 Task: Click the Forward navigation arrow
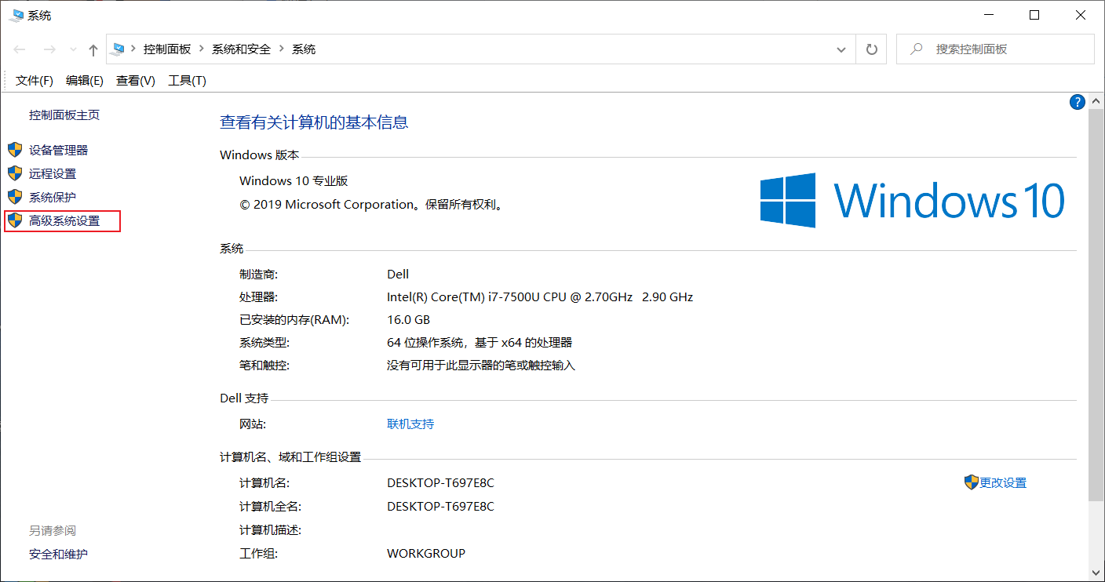pos(49,49)
